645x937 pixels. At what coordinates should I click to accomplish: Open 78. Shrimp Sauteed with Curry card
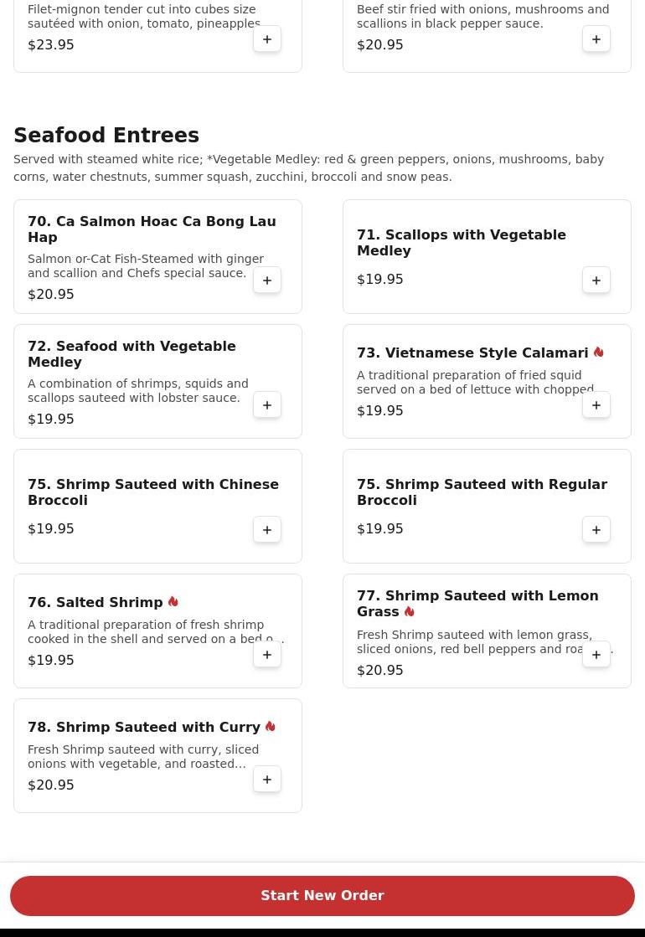point(157,756)
